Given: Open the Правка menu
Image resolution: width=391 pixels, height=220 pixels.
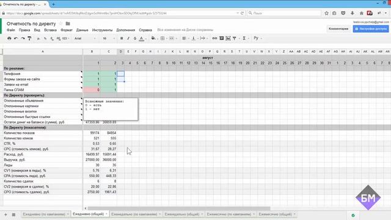Looking at the screenshot, I should click(x=24, y=30).
